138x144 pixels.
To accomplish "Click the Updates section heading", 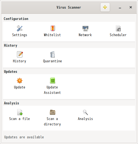I will tap(11, 72).
